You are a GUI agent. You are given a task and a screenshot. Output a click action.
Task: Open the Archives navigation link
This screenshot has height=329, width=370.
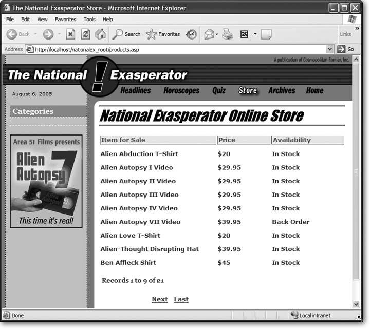click(x=282, y=90)
